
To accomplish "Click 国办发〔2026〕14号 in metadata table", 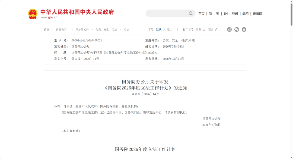I will click(85, 59).
